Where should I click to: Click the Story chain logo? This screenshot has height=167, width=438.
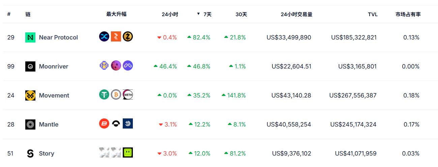tap(30, 154)
